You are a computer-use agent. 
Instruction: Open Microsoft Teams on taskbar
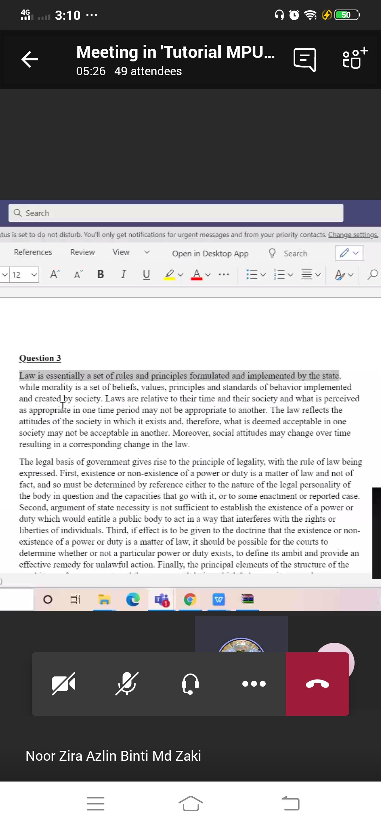click(x=162, y=599)
